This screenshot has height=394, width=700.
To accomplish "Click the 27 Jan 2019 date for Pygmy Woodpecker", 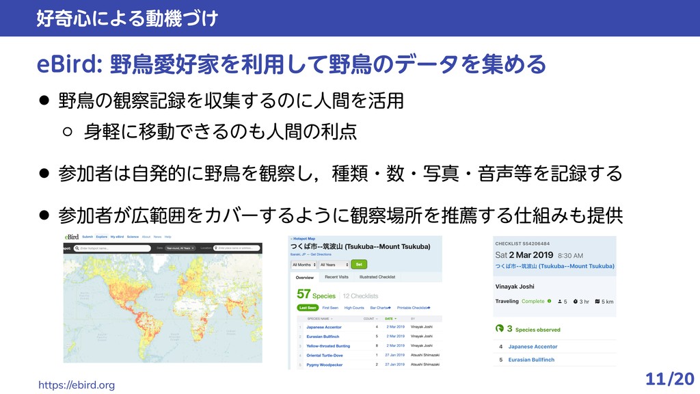I will point(395,364).
